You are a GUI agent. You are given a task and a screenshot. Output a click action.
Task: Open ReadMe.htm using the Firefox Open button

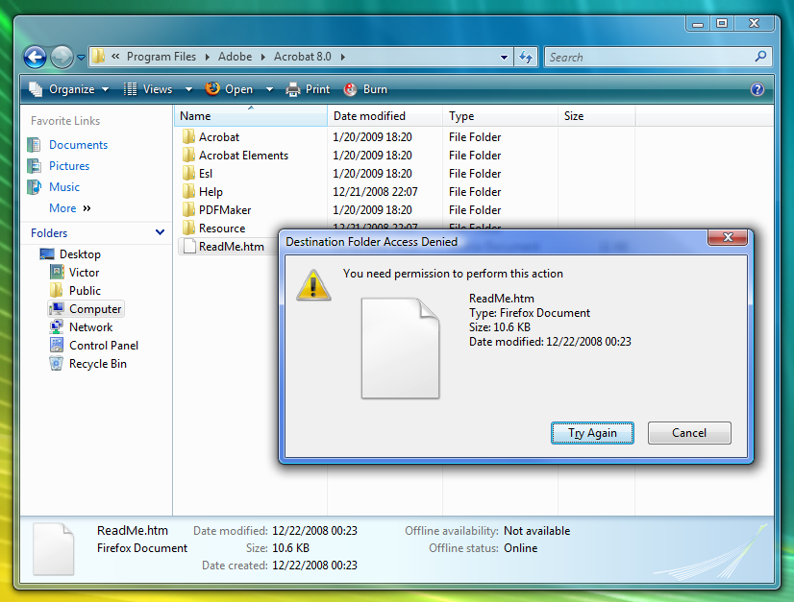[229, 89]
